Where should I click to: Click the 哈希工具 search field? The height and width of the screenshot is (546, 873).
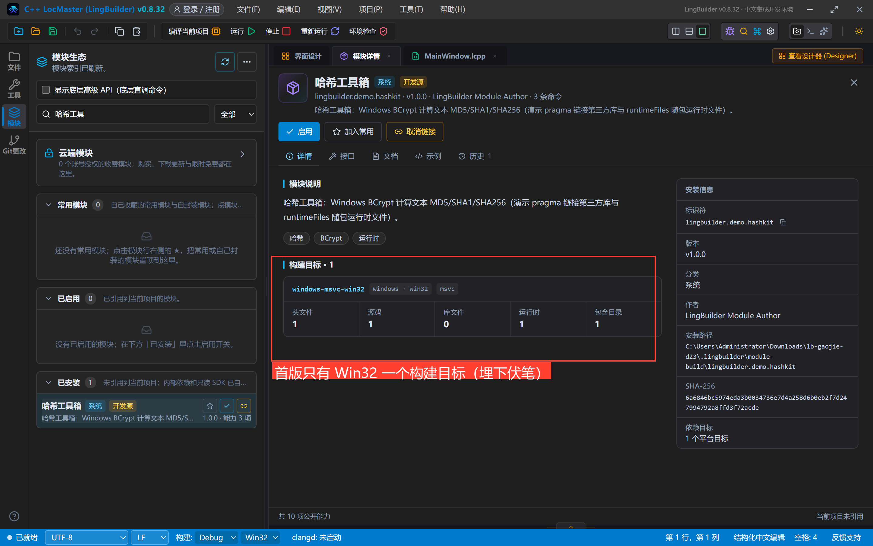(123, 114)
